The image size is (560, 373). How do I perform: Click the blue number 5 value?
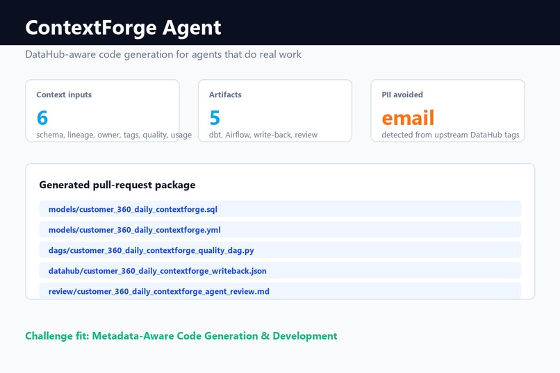pyautogui.click(x=215, y=118)
